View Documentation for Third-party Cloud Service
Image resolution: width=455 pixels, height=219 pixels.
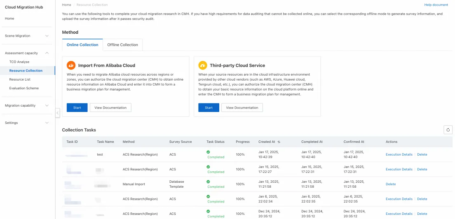(x=242, y=107)
